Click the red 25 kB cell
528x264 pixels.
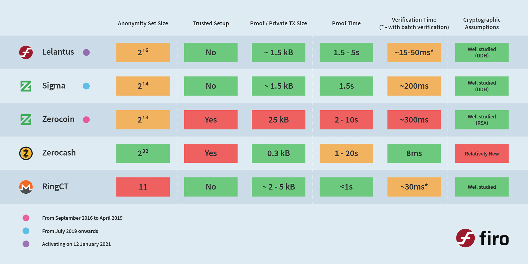click(278, 120)
